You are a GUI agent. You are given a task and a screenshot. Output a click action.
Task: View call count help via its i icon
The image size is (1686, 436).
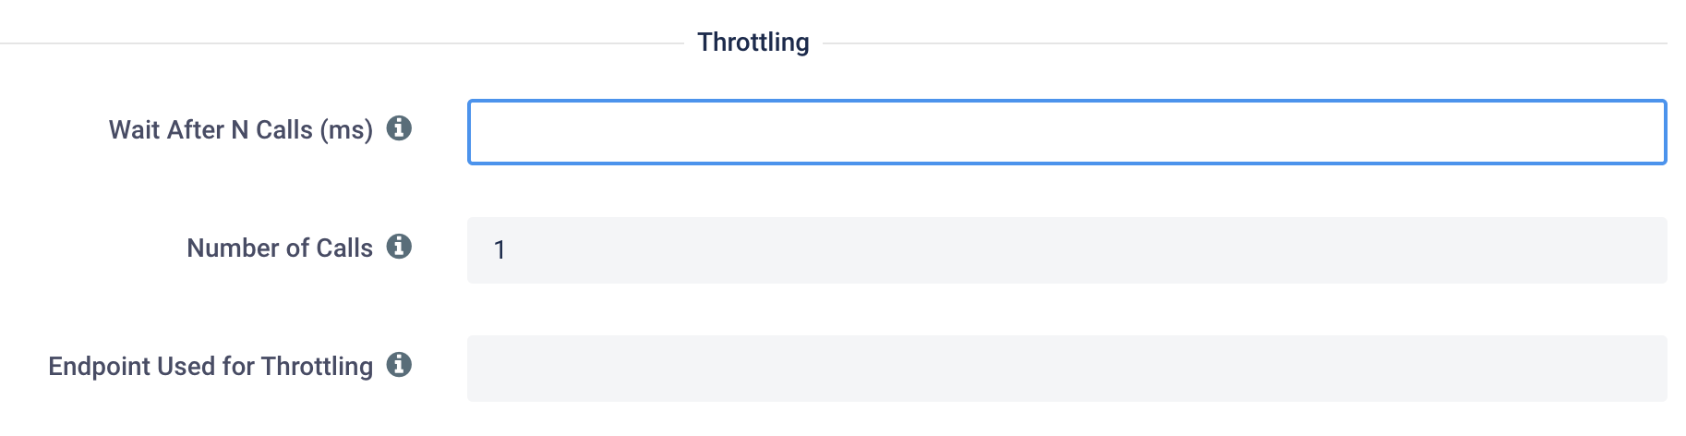(399, 247)
